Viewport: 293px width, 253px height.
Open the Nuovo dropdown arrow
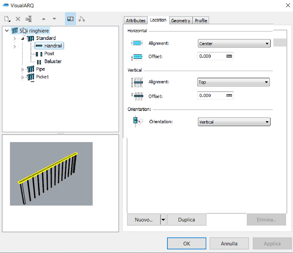pos(163,220)
